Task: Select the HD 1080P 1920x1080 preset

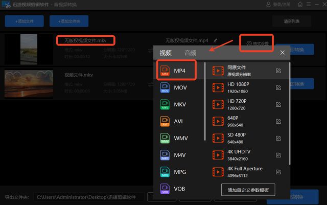Action: point(247,88)
